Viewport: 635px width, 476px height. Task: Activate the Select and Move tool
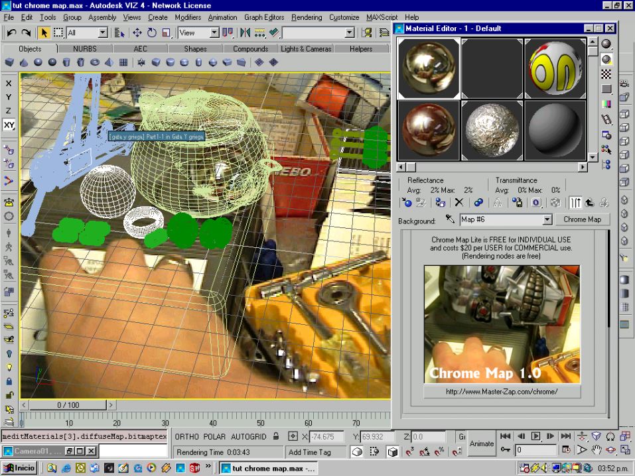click(137, 32)
